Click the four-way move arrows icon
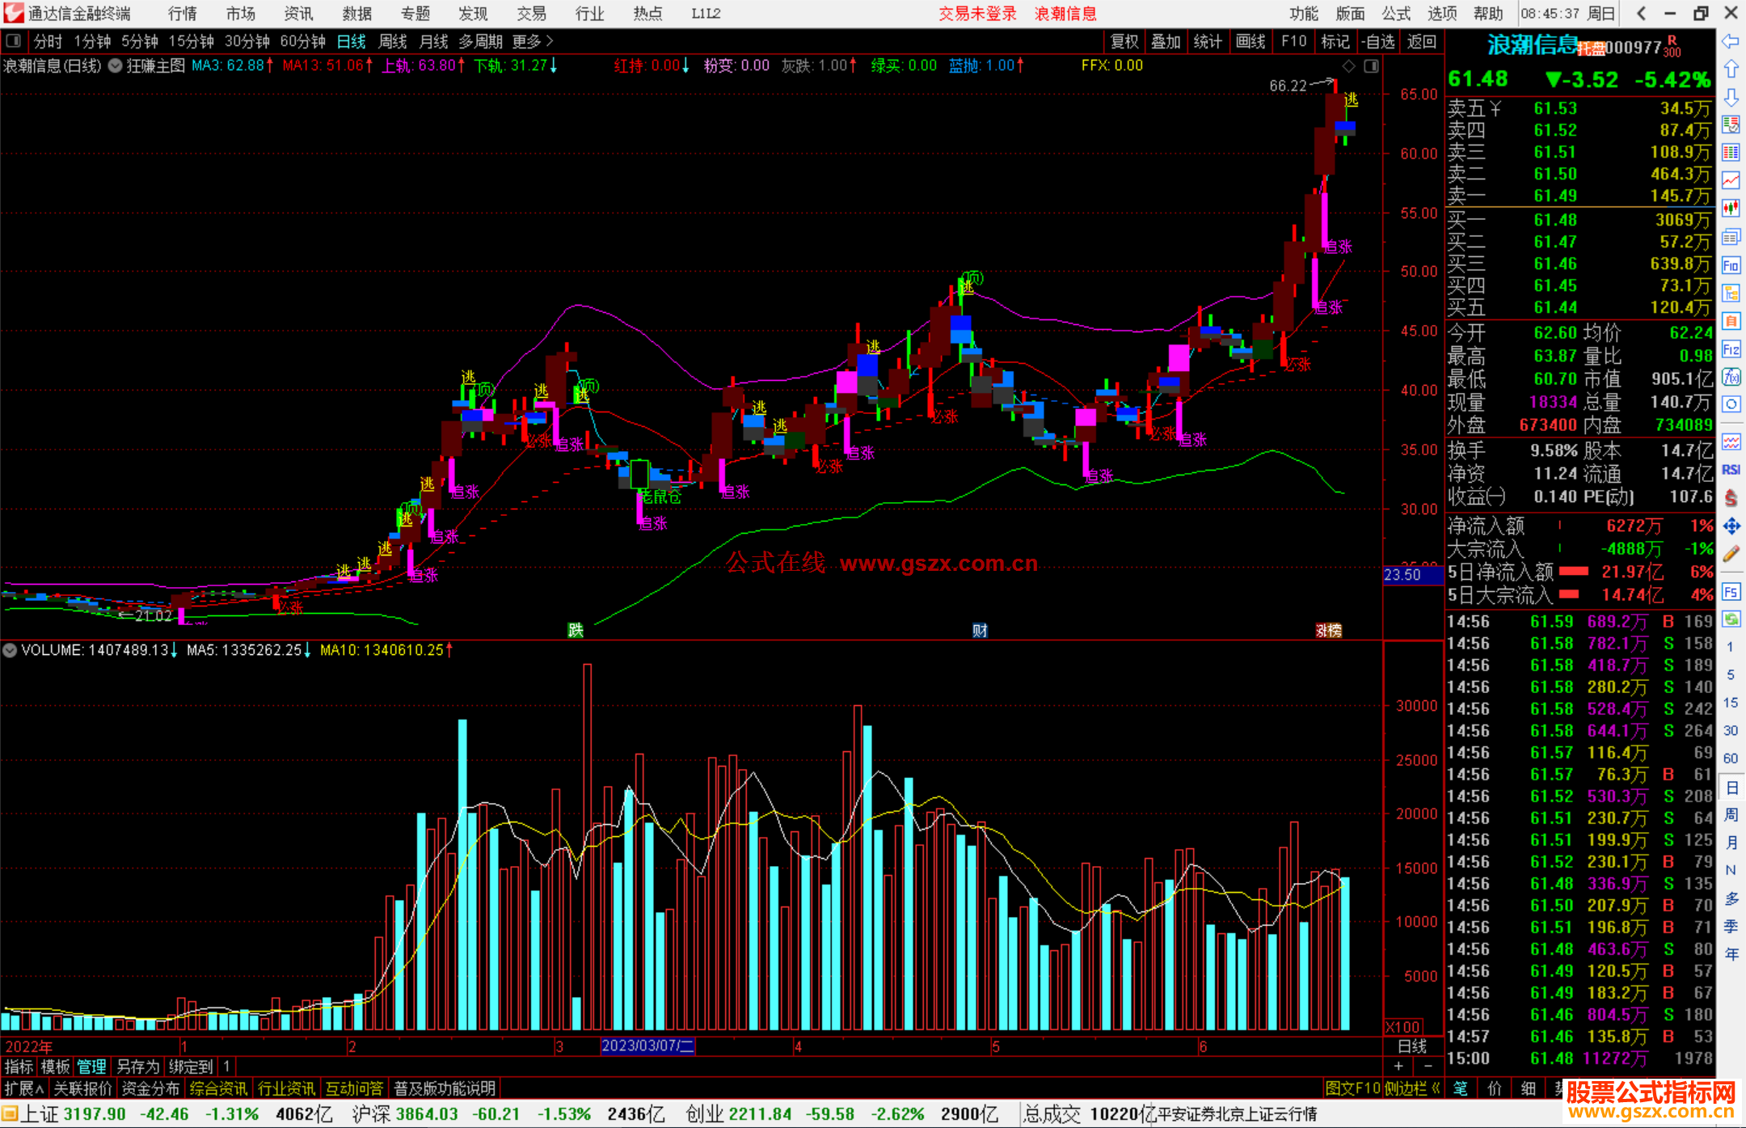Screen dimensions: 1746x1128 1731,526
